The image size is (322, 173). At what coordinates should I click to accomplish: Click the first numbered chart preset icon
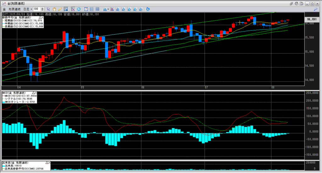click(118, 9)
